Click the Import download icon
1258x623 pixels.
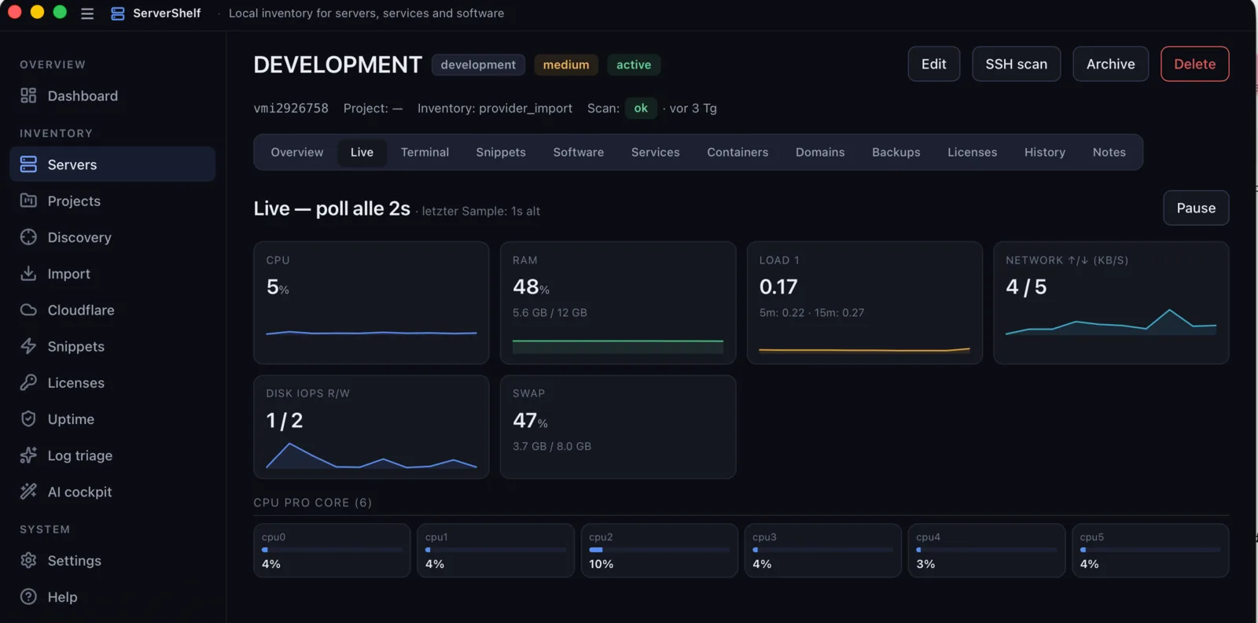(x=28, y=273)
